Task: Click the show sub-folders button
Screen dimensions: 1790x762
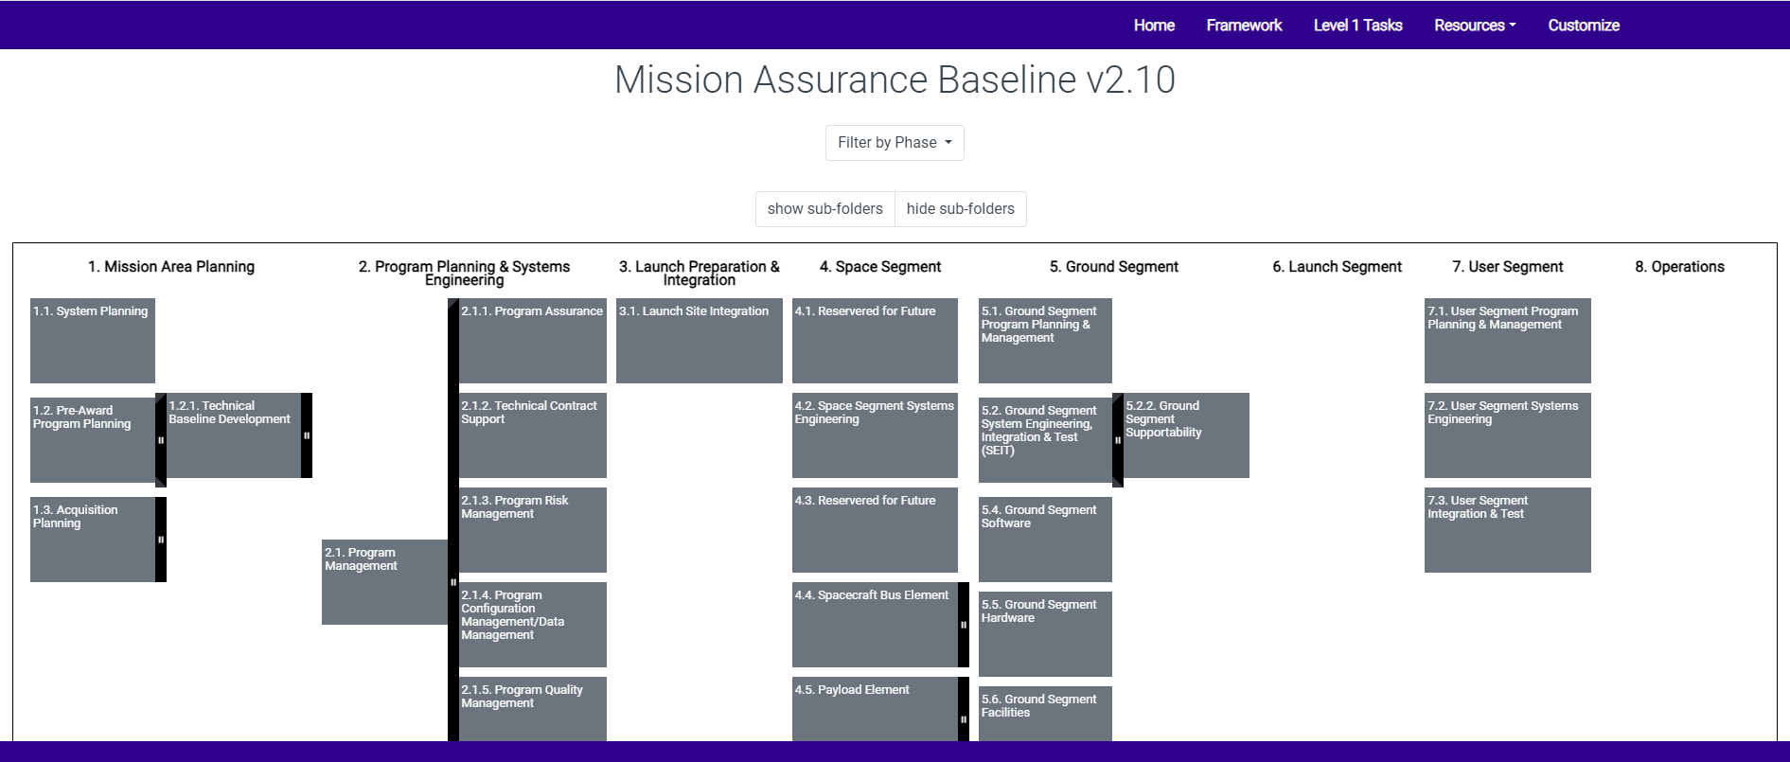Action: point(825,209)
